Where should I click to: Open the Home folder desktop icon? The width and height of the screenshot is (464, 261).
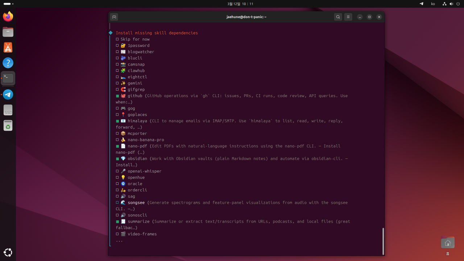pos(448,243)
